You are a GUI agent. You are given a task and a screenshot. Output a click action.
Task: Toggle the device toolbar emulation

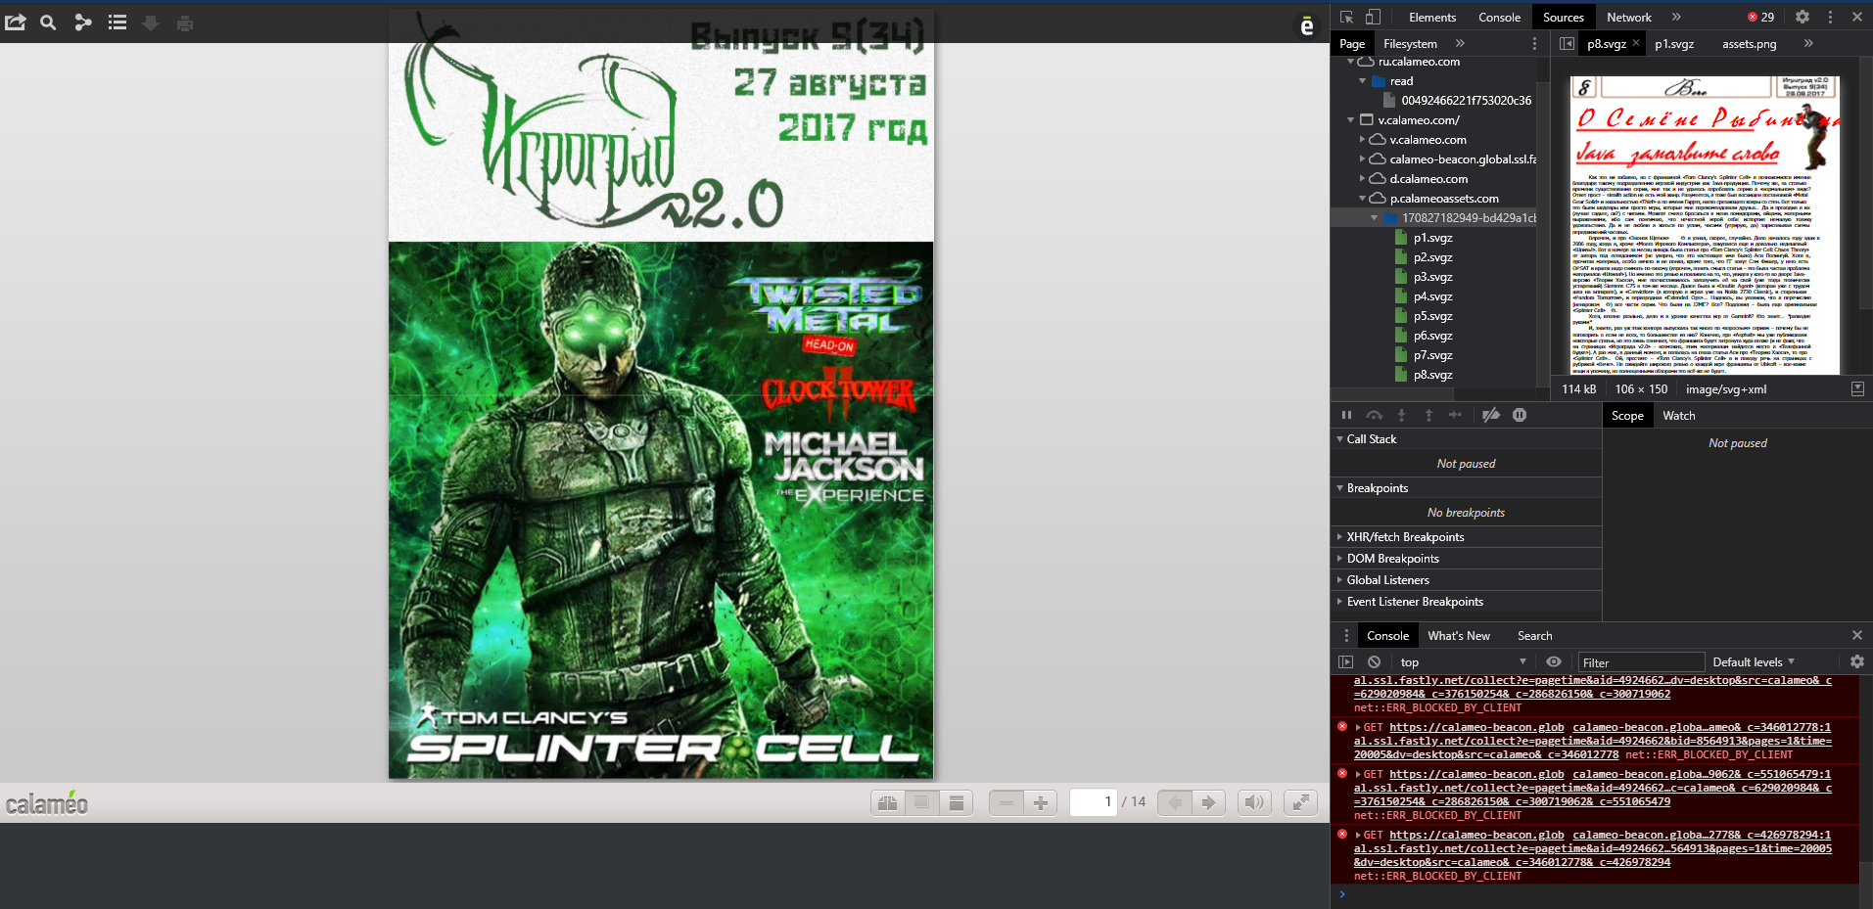pyautogui.click(x=1374, y=17)
